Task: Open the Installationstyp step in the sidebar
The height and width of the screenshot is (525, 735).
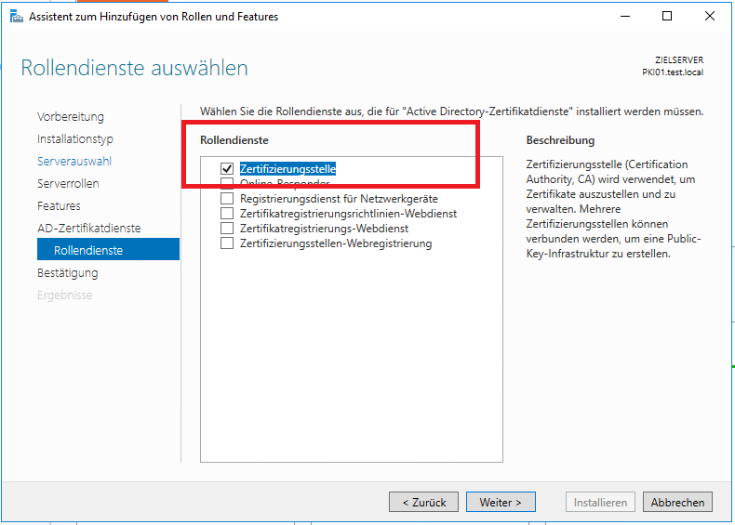Action: [x=75, y=139]
